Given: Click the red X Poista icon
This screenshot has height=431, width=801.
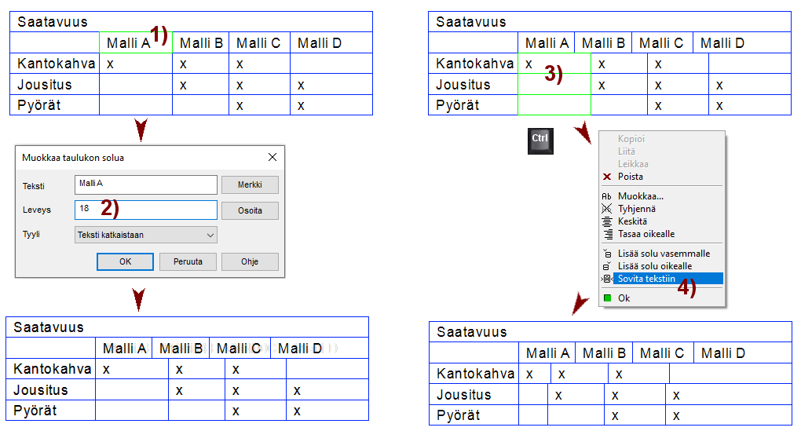Looking at the screenshot, I should pyautogui.click(x=606, y=177).
